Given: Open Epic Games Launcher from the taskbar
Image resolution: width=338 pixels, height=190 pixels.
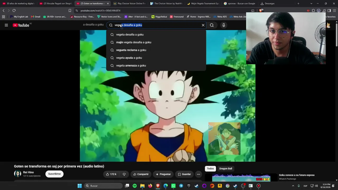Looking at the screenshot, I should pyautogui.click(x=189, y=186).
